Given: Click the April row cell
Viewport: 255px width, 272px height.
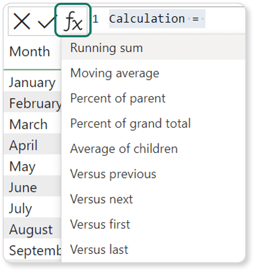Looking at the screenshot, I should pyautogui.click(x=23, y=145).
